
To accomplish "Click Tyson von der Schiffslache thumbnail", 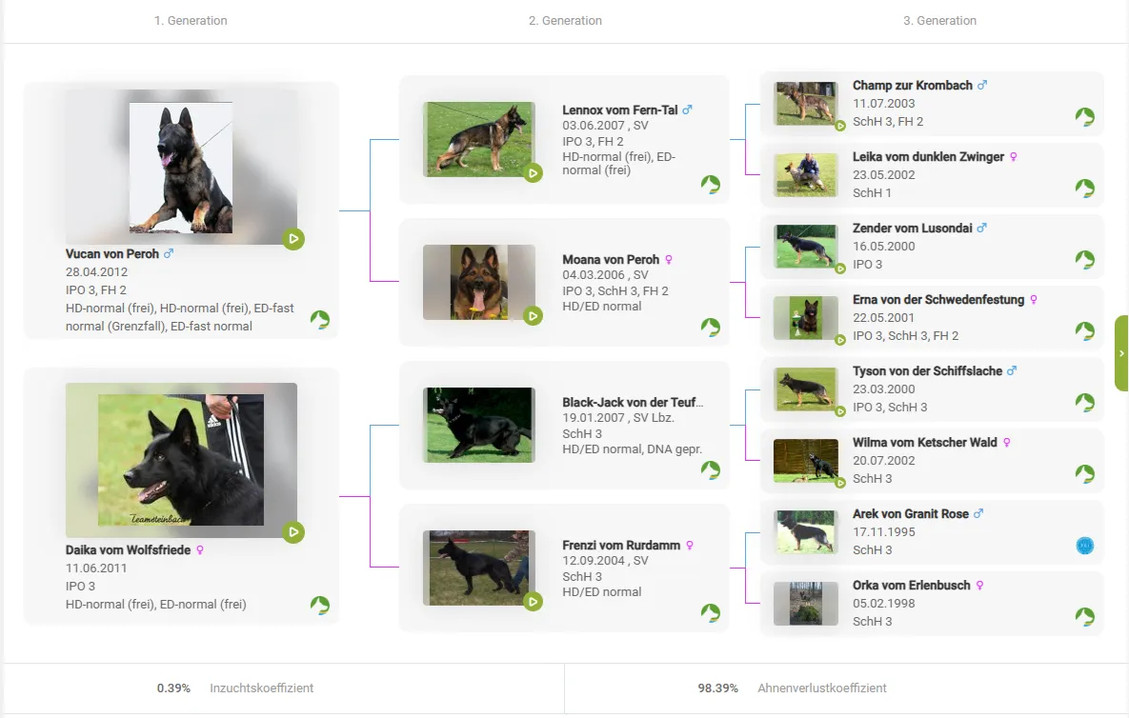I will (x=805, y=389).
